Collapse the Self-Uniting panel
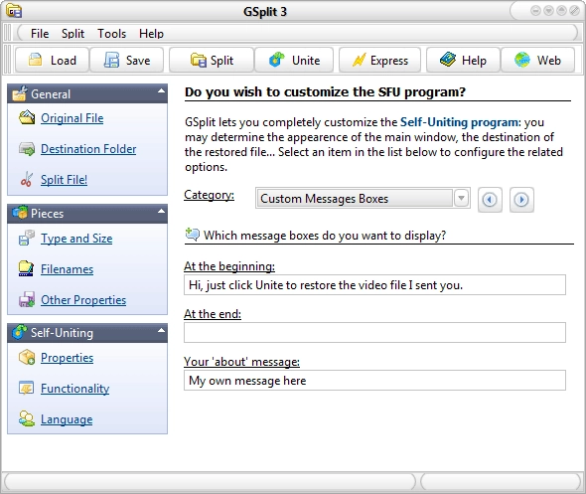Image resolution: width=586 pixels, height=494 pixels. point(161,331)
